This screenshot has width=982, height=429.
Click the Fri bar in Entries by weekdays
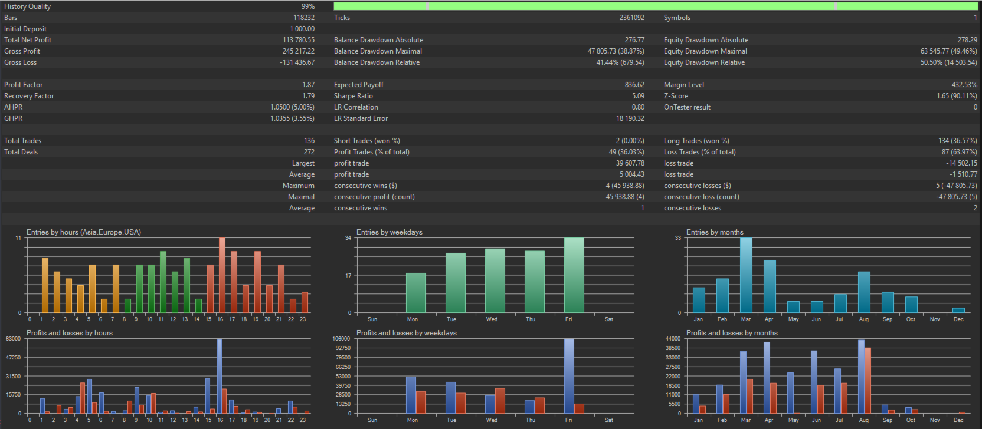click(574, 275)
